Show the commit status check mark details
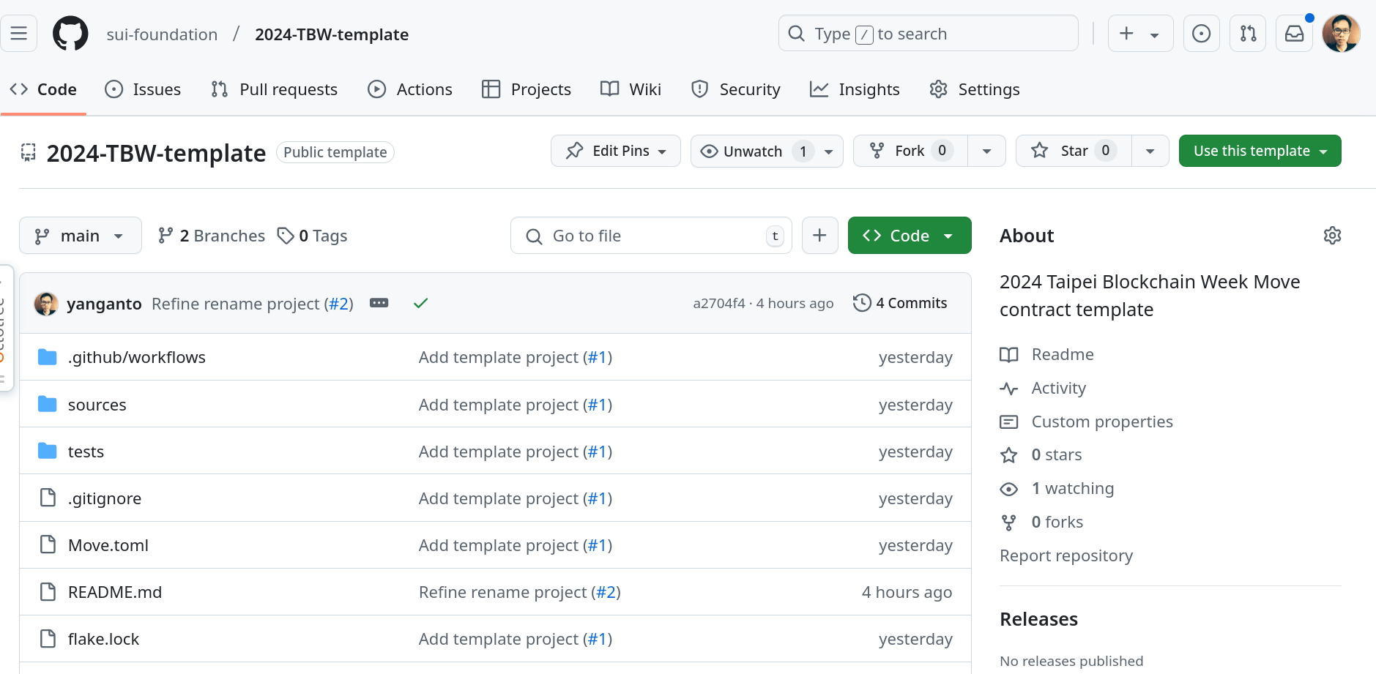 (x=420, y=303)
